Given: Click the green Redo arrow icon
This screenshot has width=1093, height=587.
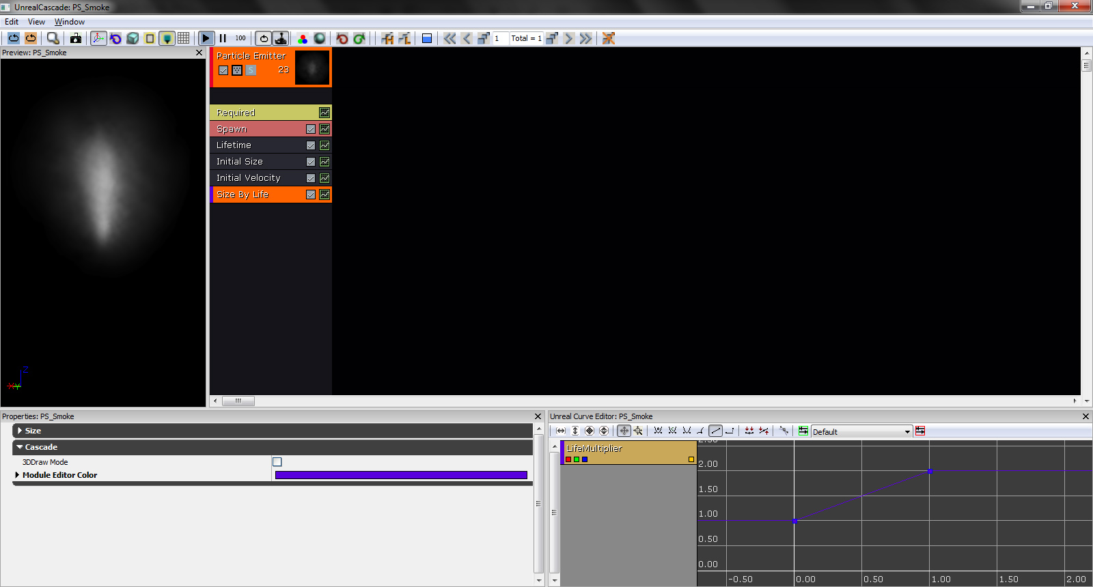Looking at the screenshot, I should coord(359,38).
